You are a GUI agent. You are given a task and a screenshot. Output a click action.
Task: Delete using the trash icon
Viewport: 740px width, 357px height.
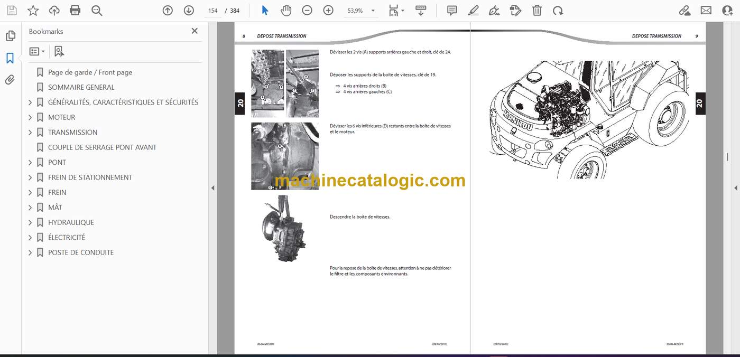point(536,11)
